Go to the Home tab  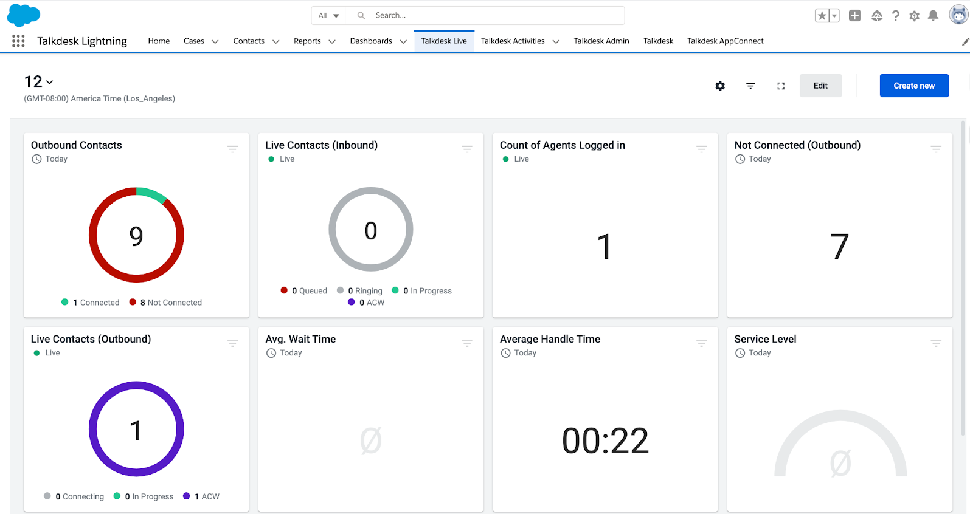coord(159,41)
